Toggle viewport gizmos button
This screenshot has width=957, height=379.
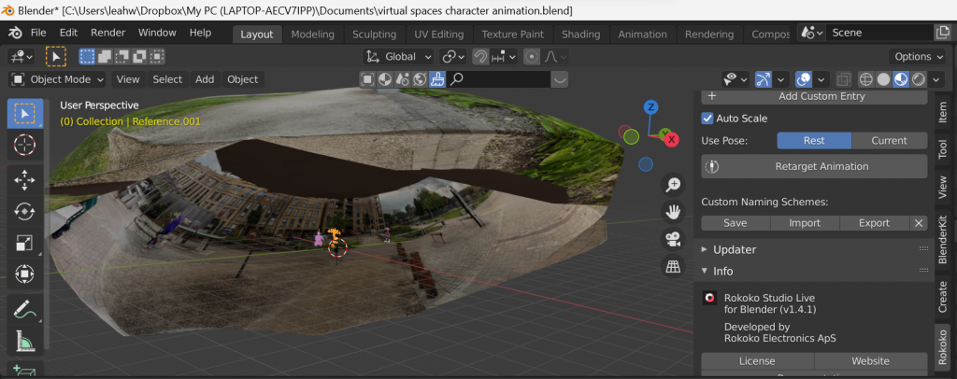coord(763,79)
